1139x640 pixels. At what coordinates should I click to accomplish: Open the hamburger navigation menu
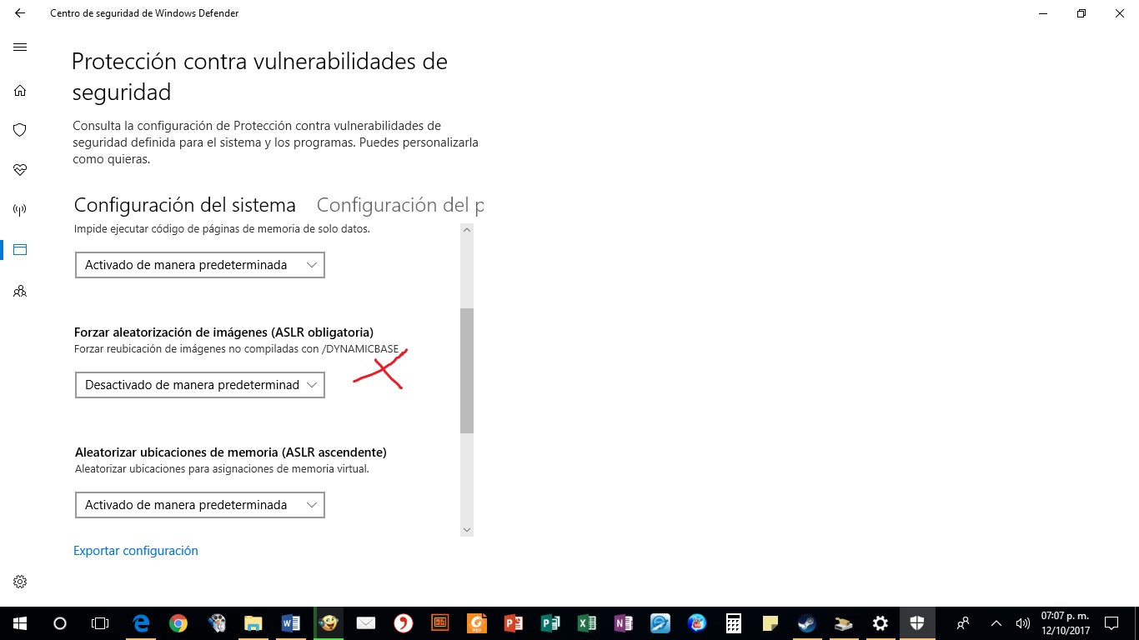click(x=20, y=47)
